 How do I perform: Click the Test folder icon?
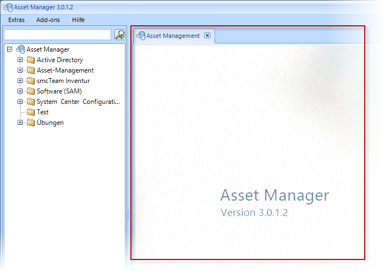point(31,112)
